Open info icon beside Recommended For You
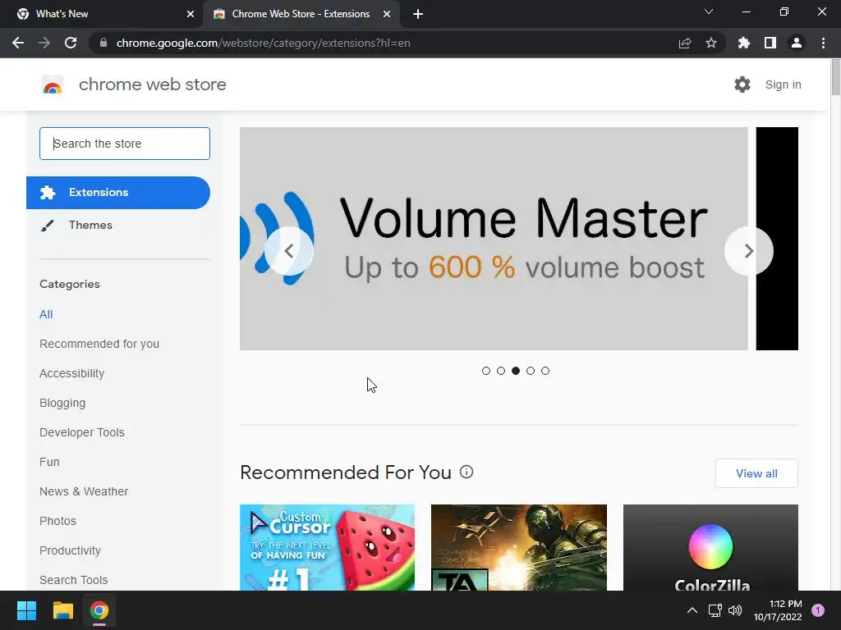The image size is (841, 630). pyautogui.click(x=466, y=472)
